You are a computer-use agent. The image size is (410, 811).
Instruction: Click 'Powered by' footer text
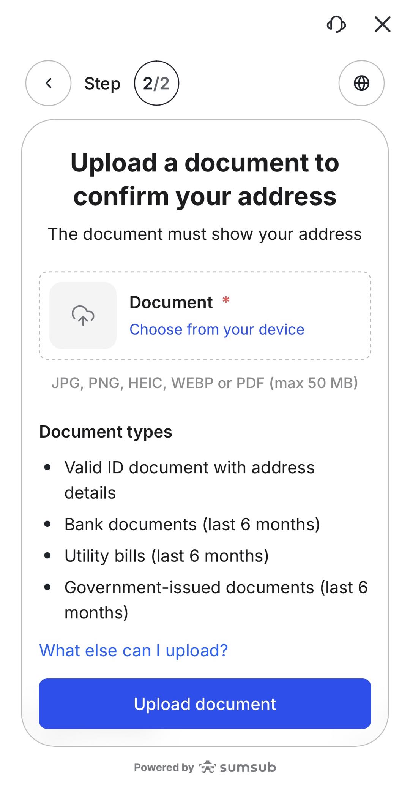coord(164,767)
